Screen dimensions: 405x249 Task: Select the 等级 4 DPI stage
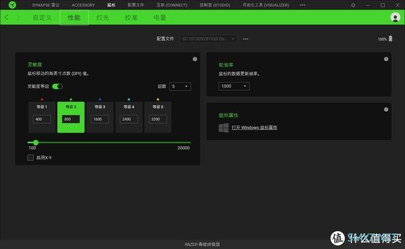129,117
